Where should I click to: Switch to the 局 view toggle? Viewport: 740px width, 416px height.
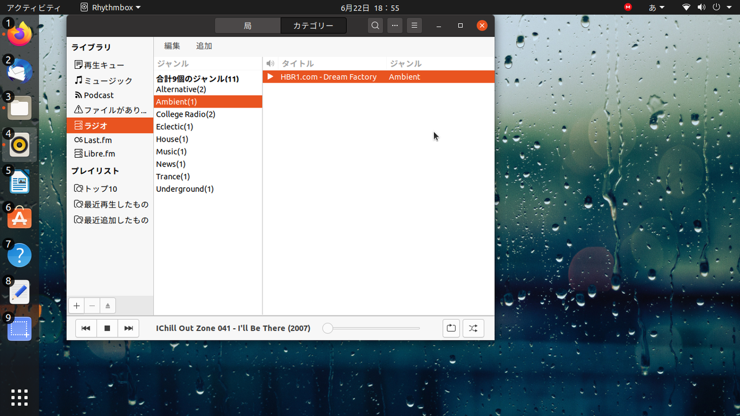(247, 25)
